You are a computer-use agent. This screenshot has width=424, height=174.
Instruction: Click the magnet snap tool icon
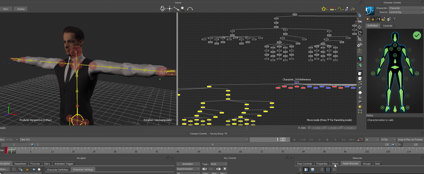tap(360, 45)
